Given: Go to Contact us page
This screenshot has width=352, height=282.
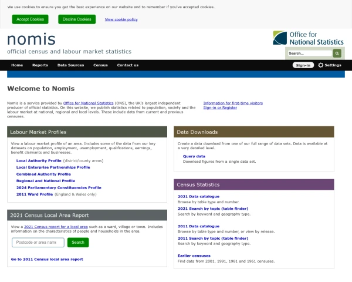Looking at the screenshot, I should [128, 65].
